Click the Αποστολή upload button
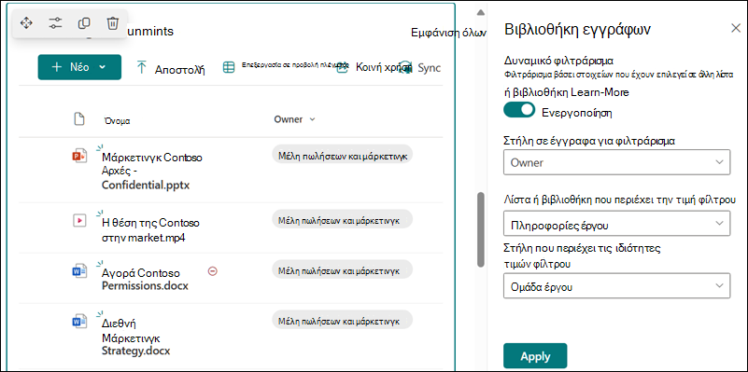The image size is (748, 372). pos(171,68)
